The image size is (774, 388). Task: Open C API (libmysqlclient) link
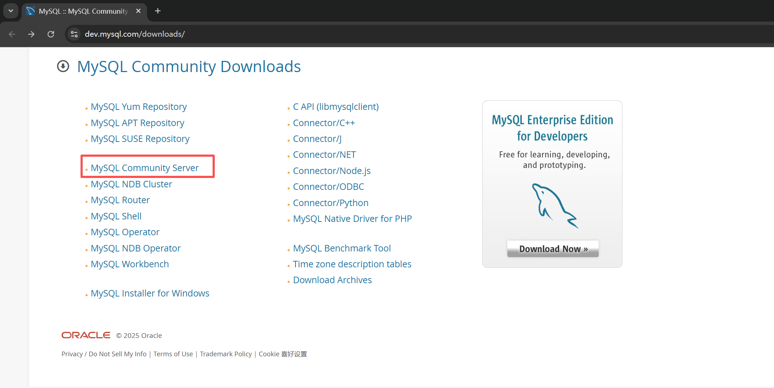pos(336,107)
